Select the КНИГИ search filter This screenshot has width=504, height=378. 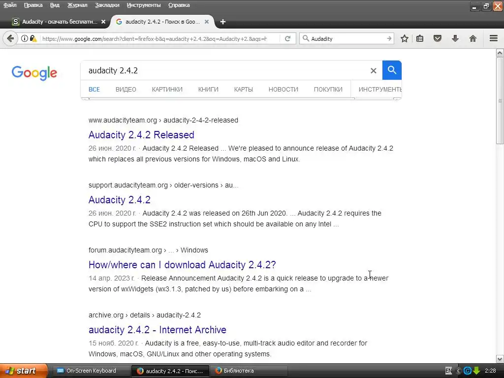208,90
